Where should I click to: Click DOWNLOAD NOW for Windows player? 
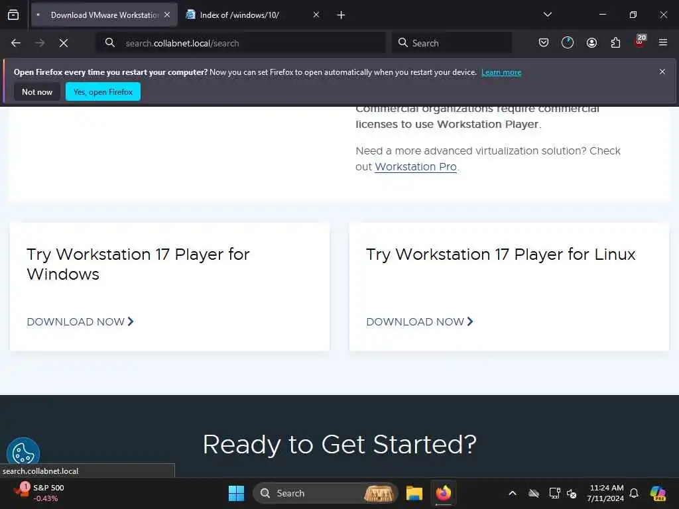tap(80, 321)
